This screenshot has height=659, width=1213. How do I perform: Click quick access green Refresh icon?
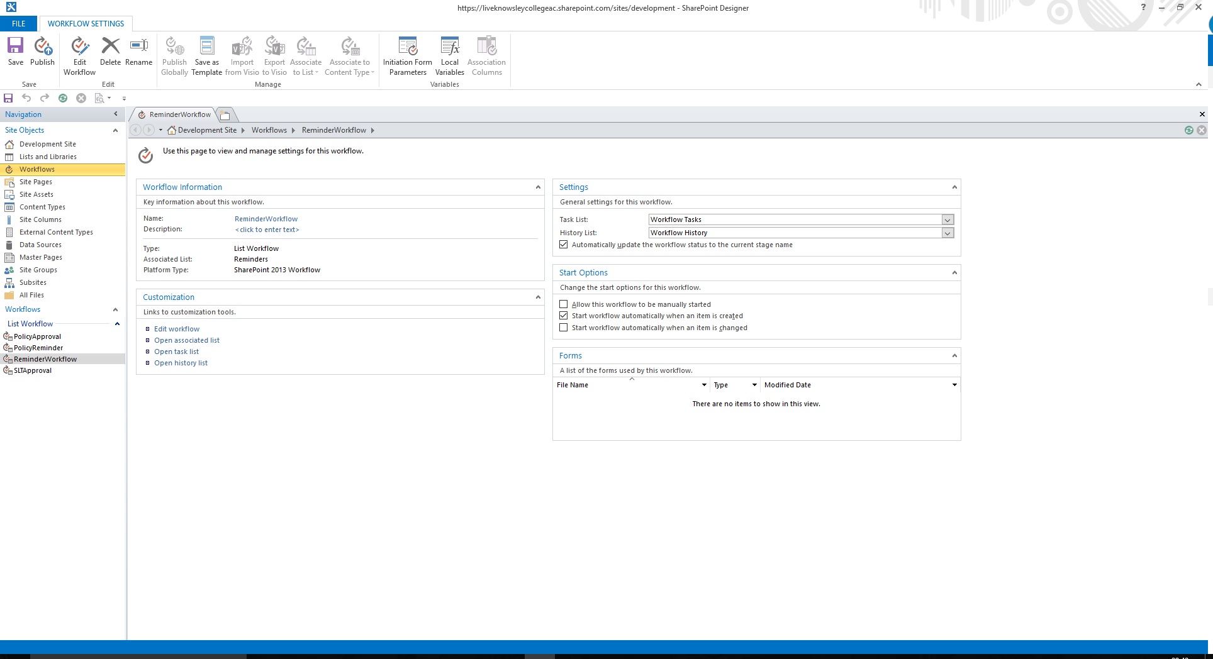pyautogui.click(x=63, y=98)
